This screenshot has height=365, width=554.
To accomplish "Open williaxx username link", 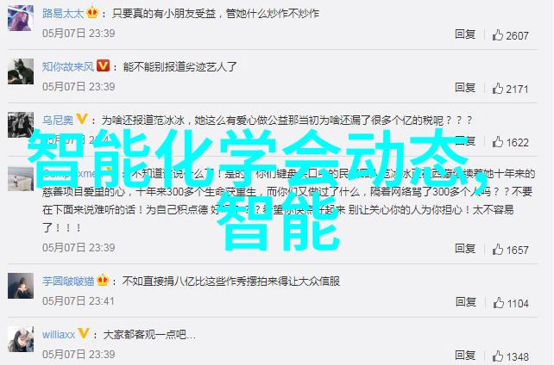I will [59, 334].
